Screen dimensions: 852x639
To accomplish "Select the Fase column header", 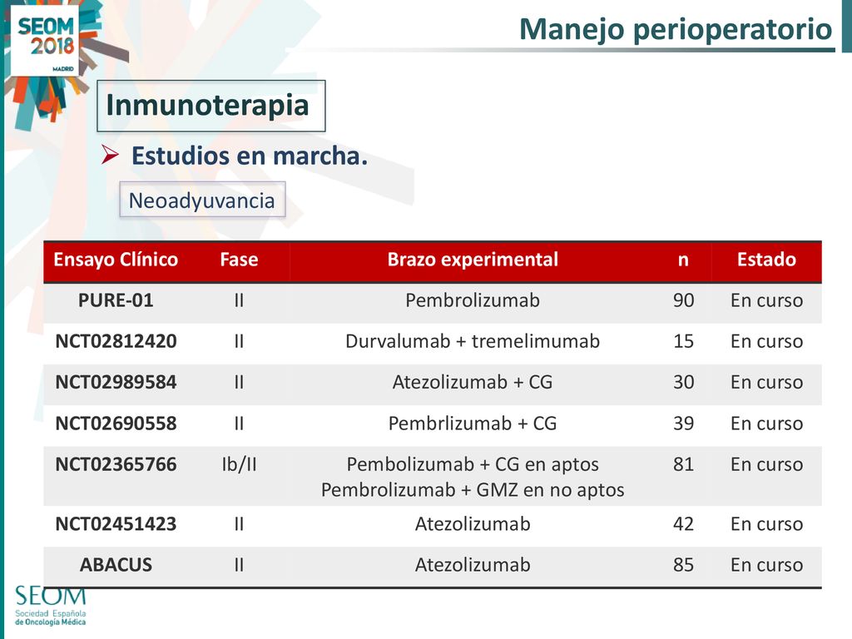I will [x=239, y=260].
